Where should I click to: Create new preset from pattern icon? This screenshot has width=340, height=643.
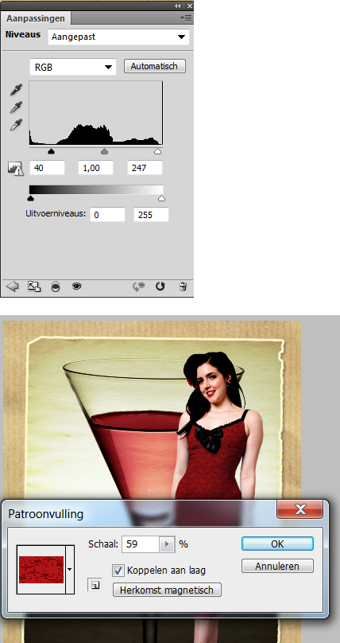click(x=95, y=585)
